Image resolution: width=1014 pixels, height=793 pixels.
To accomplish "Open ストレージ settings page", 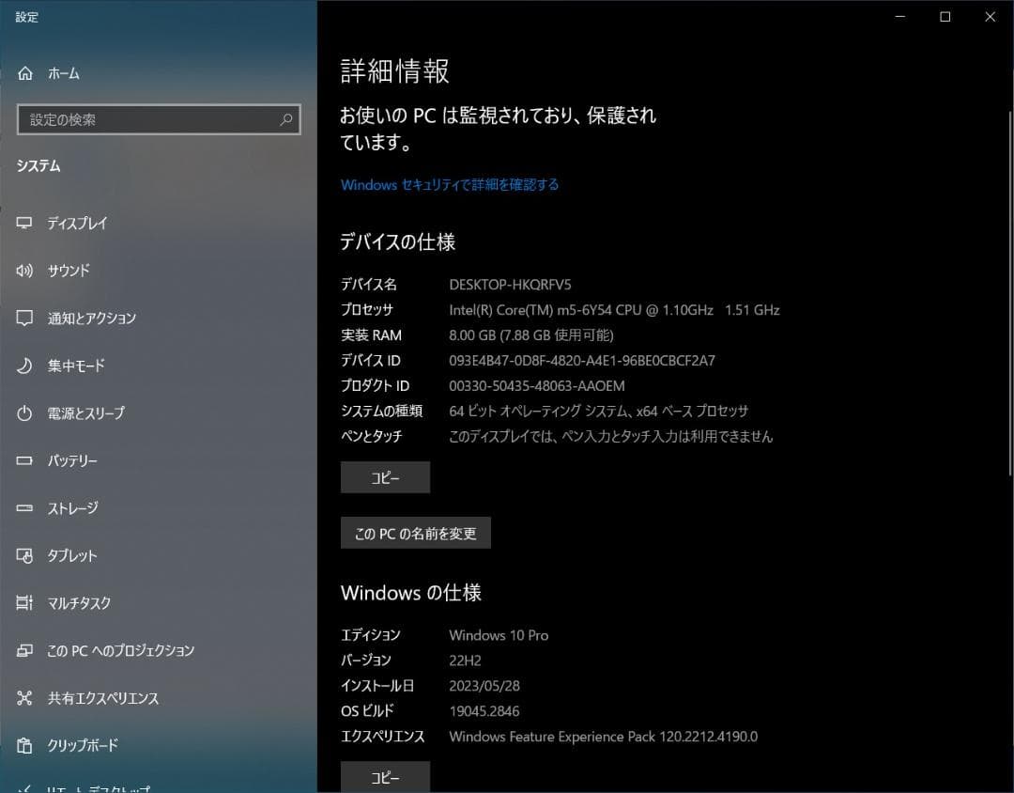I will pos(73,508).
